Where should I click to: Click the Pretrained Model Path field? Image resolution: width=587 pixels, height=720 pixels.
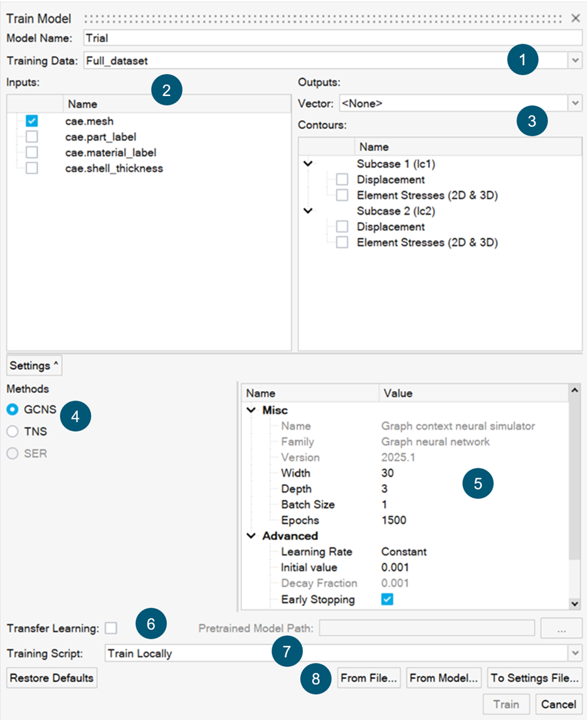coord(427,628)
